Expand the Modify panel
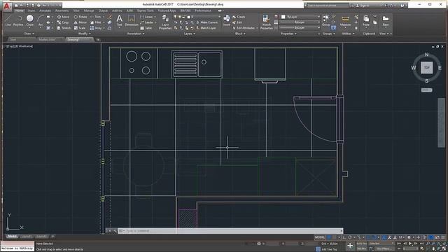The width and height of the screenshot is (448, 252). pos(84,34)
